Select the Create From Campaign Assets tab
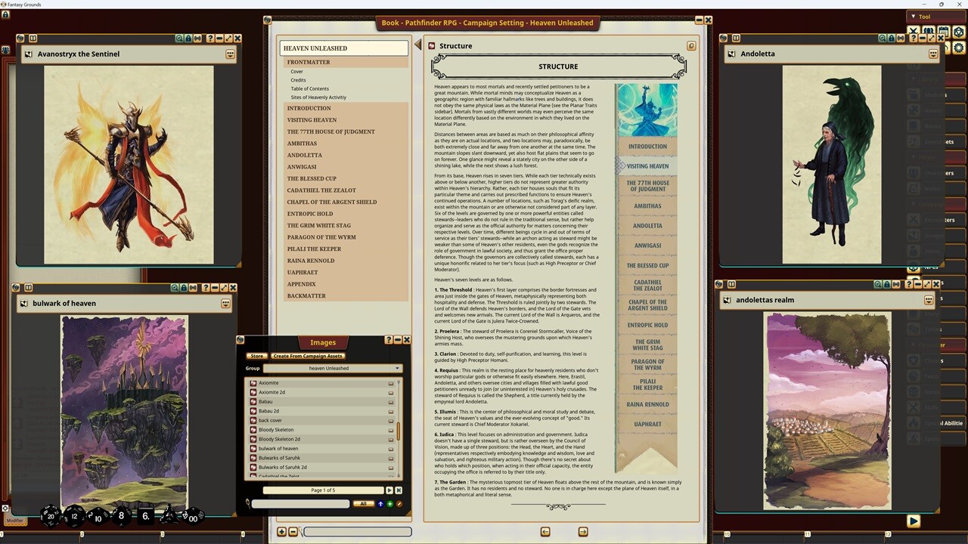The image size is (968, 544). [308, 356]
